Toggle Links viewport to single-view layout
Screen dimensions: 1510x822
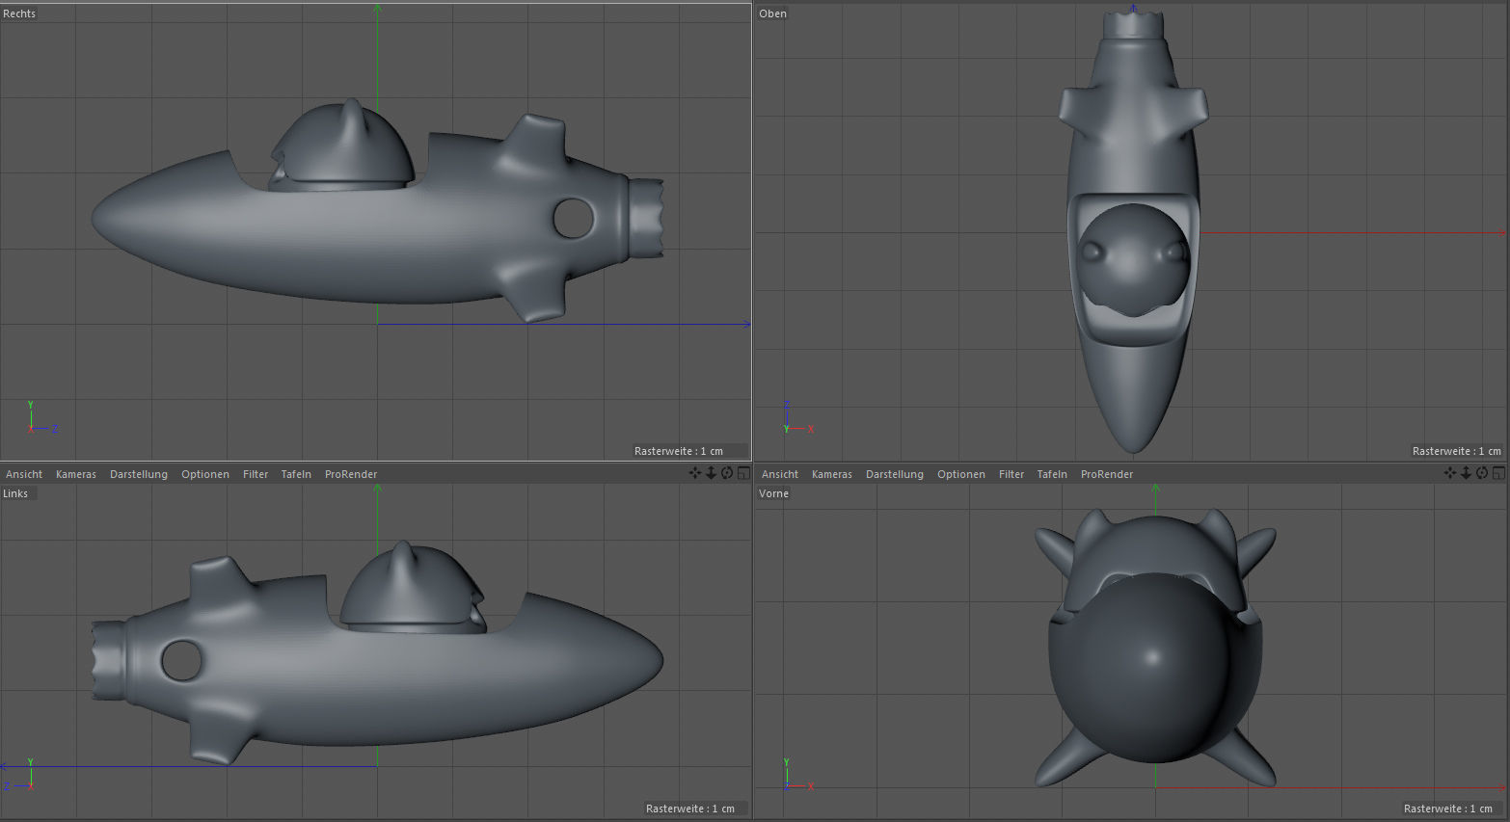coord(743,473)
